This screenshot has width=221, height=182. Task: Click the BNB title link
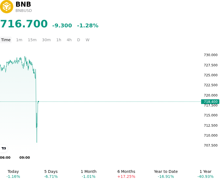(x=23, y=4)
